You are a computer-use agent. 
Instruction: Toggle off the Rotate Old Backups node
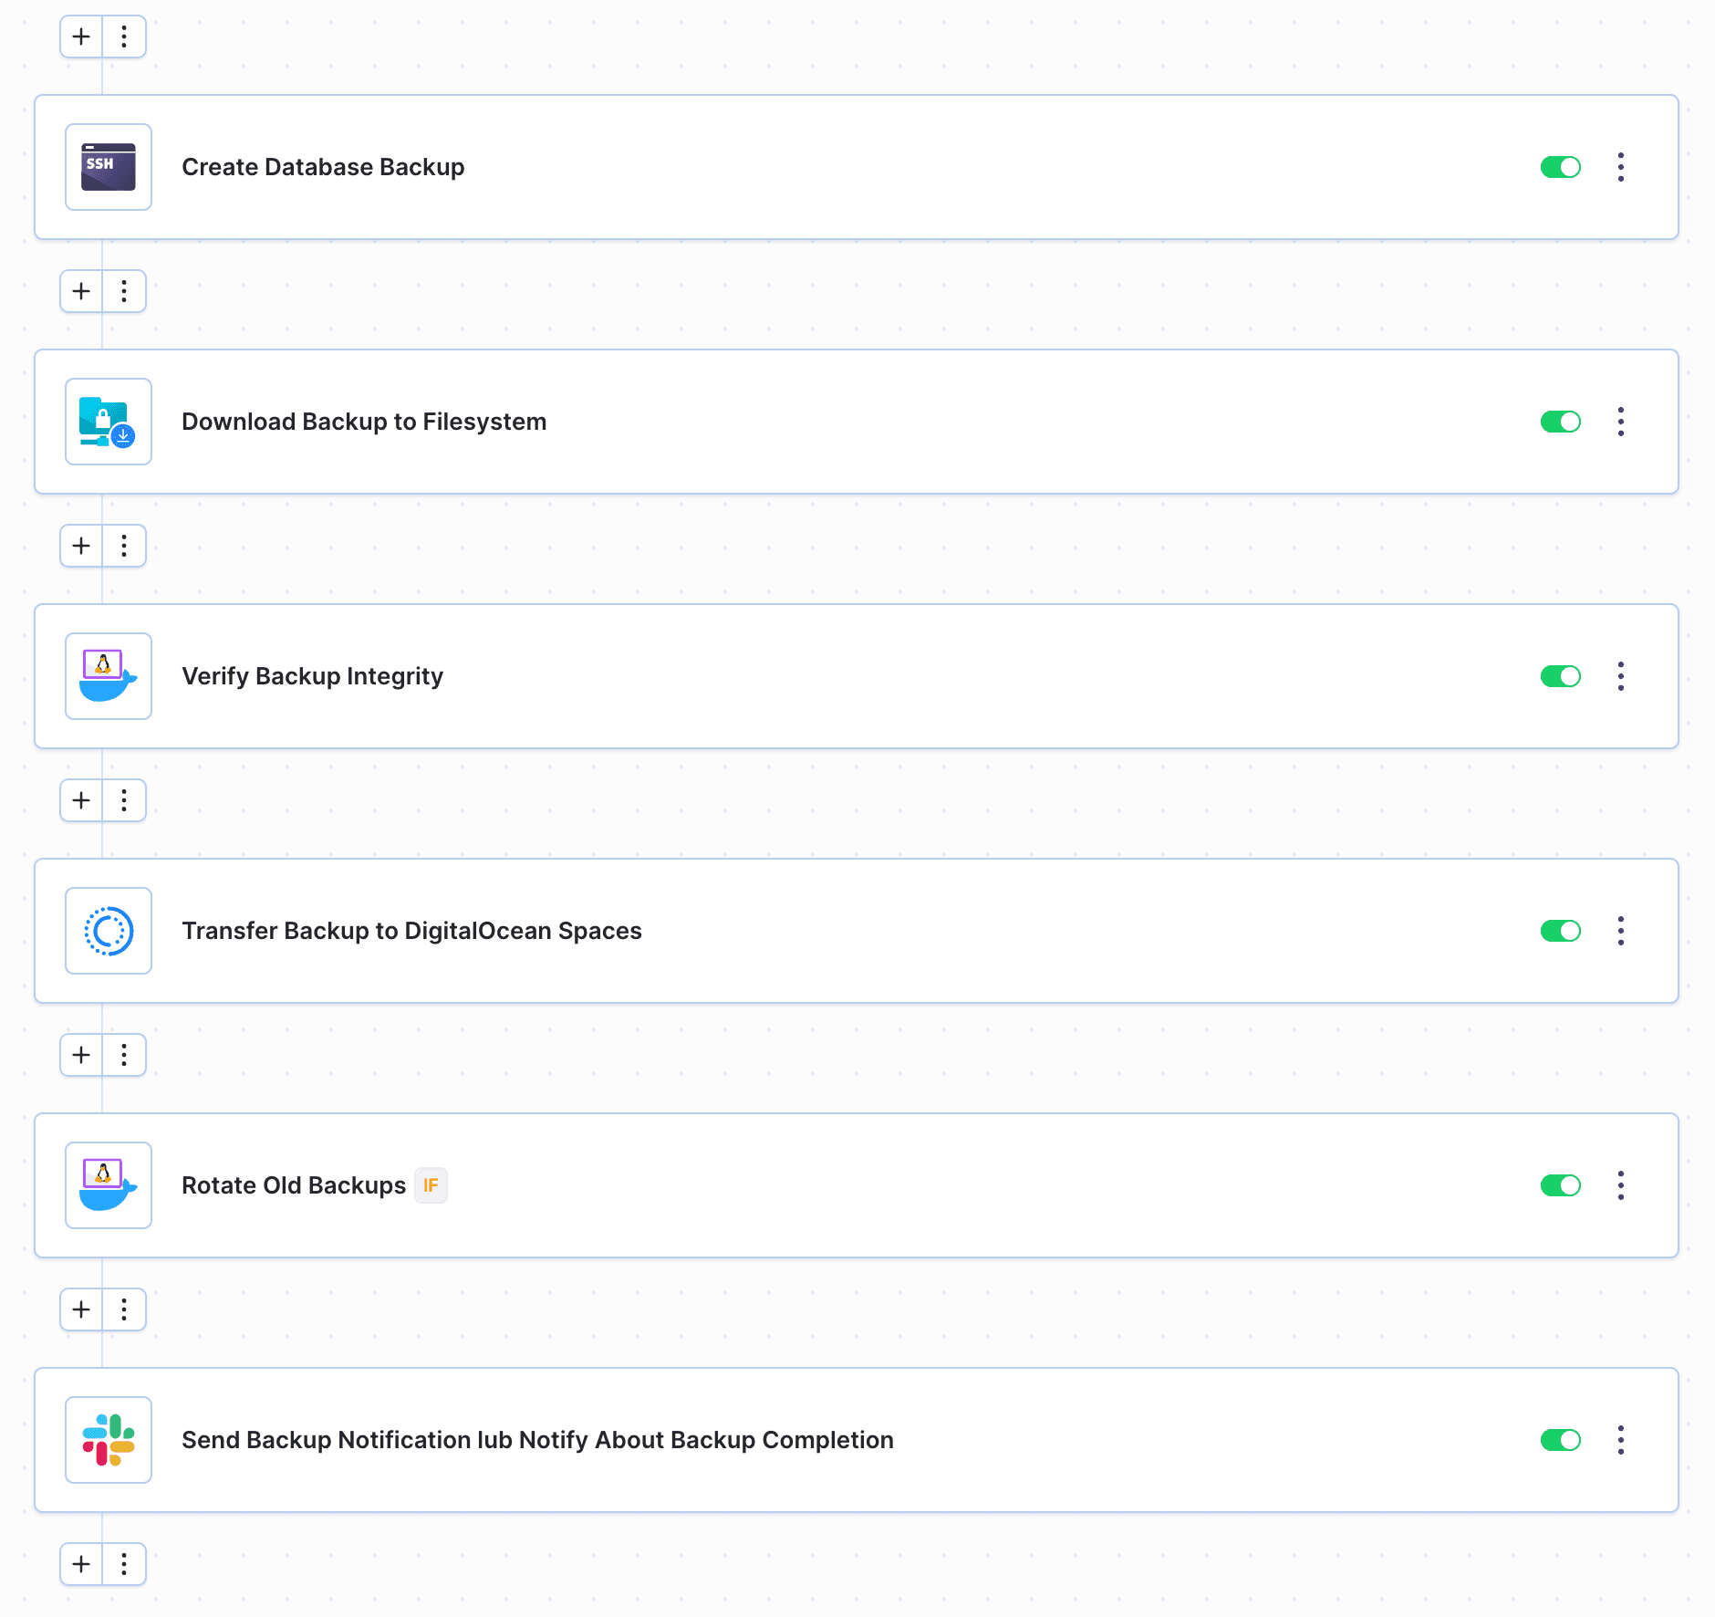point(1561,1185)
